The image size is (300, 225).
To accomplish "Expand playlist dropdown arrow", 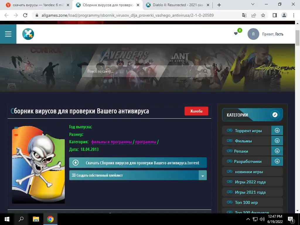I will (203, 175).
